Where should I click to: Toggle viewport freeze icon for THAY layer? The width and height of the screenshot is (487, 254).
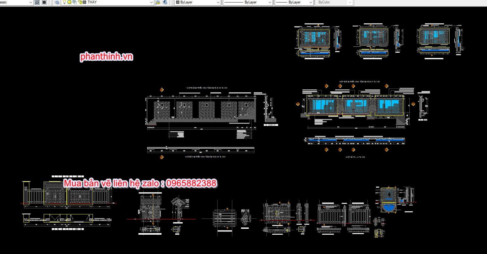pos(75,2)
